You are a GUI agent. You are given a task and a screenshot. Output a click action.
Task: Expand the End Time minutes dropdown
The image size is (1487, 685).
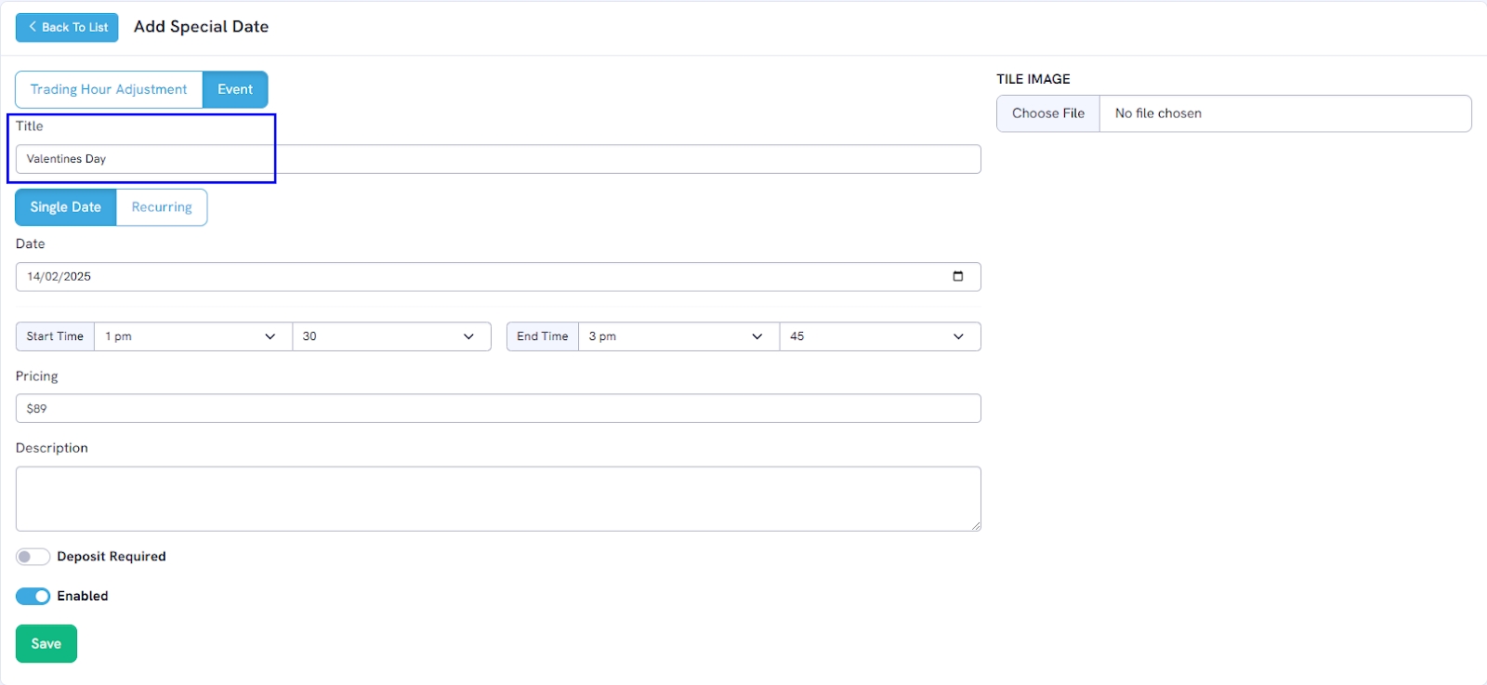coord(879,336)
